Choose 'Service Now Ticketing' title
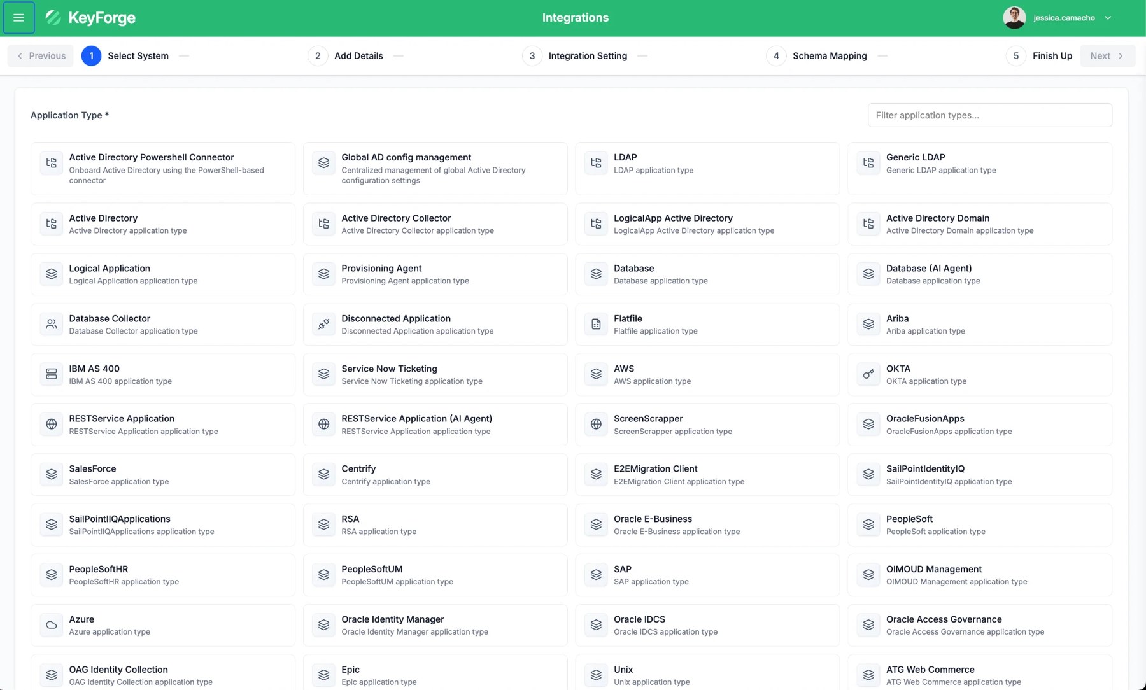Viewport: 1146px width, 690px height. [389, 369]
